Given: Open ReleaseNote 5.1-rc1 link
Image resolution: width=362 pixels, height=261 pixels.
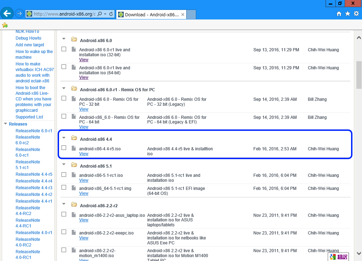Looking at the screenshot, I should [28, 165].
